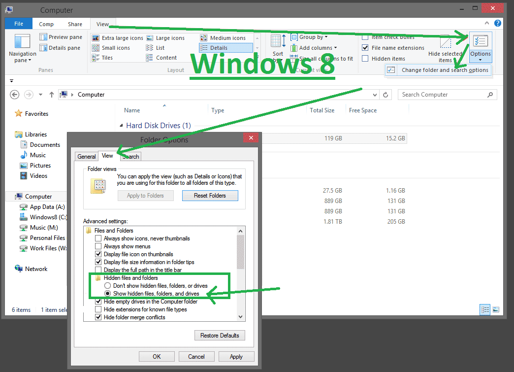Open the address bar history dropdown
The width and height of the screenshot is (514, 372).
click(375, 95)
